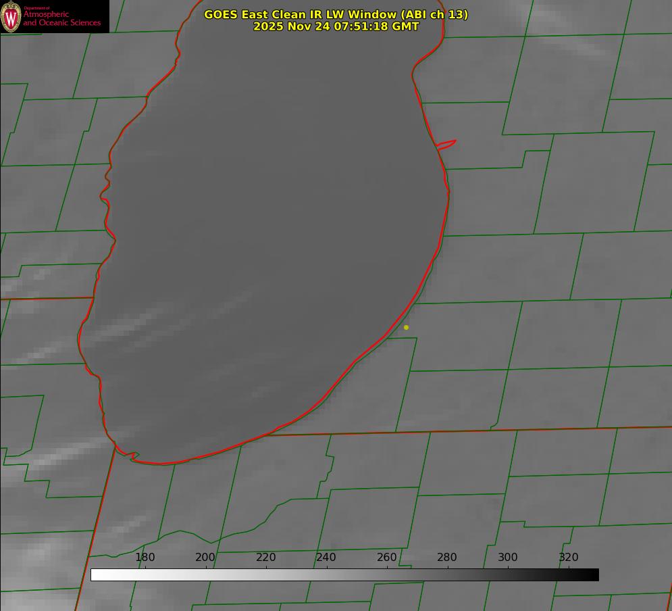
Task: Click the 180 label on the colorbar
Action: pyautogui.click(x=145, y=557)
